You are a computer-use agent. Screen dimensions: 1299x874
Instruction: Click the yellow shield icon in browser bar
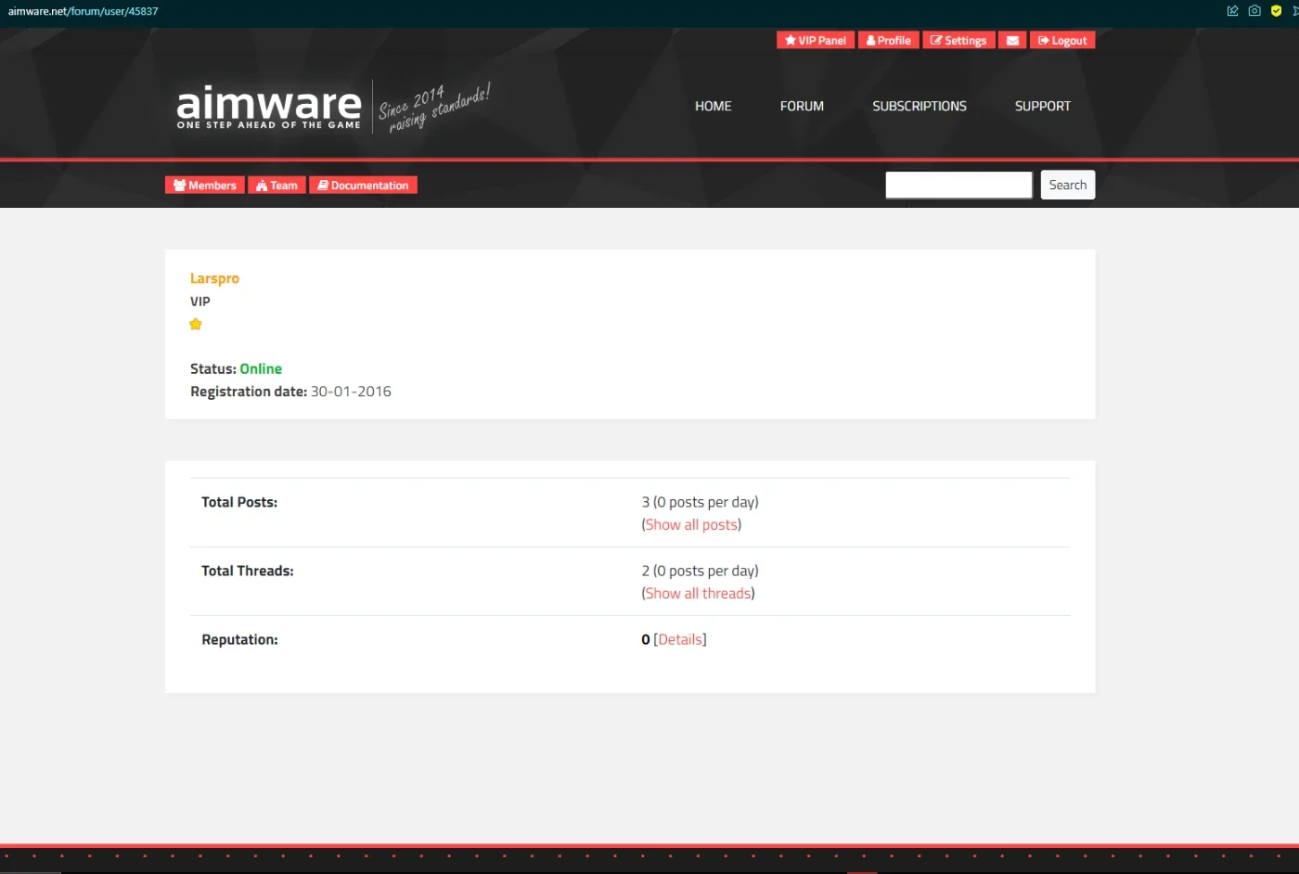point(1276,11)
